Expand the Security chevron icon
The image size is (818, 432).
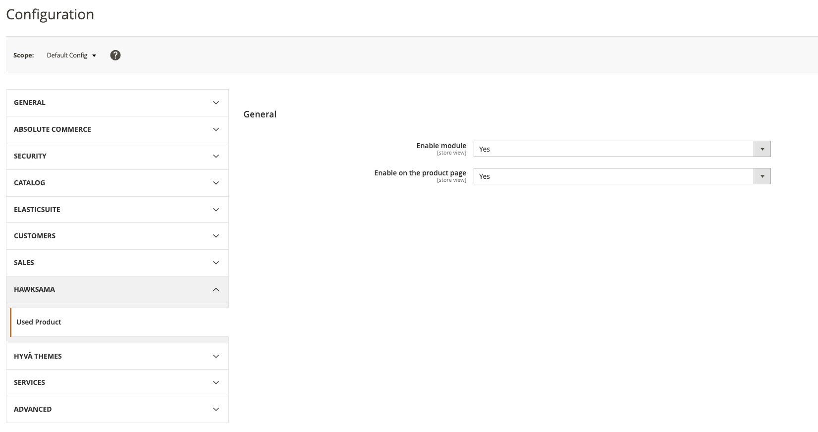tap(216, 157)
